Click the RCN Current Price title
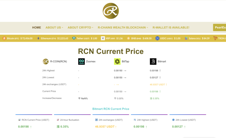Viewport: 226px width, 138px height. [x=111, y=51]
